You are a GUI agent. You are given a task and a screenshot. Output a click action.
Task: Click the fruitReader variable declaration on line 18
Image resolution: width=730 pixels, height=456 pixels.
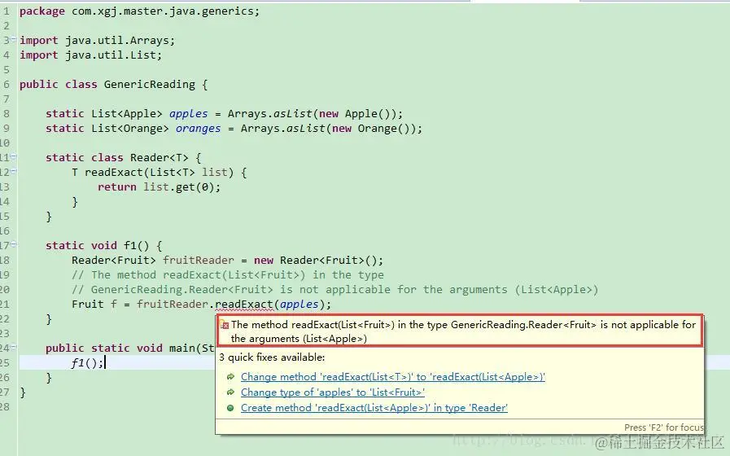[x=199, y=261]
